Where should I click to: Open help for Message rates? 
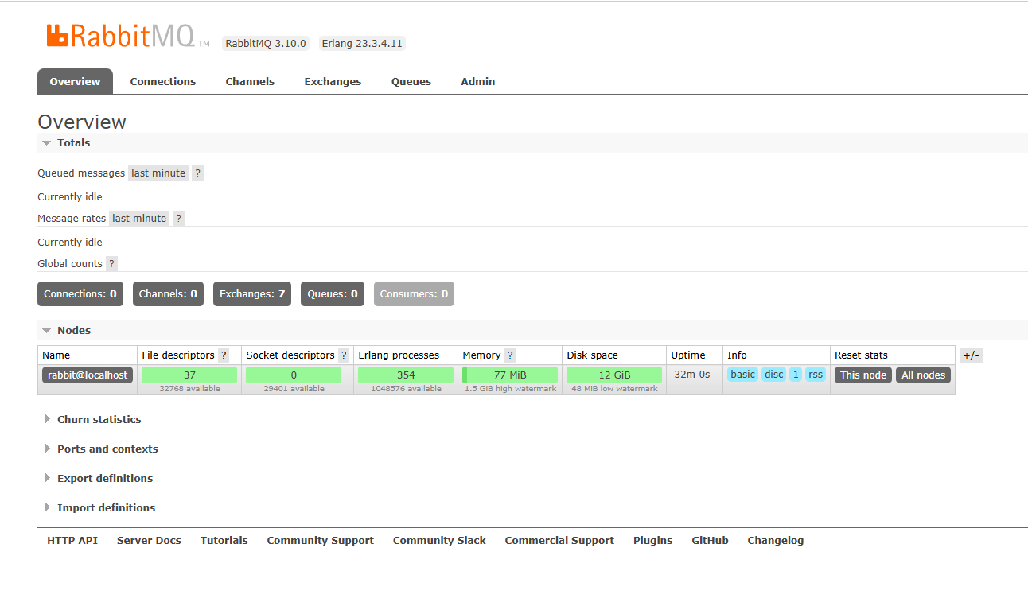178,218
